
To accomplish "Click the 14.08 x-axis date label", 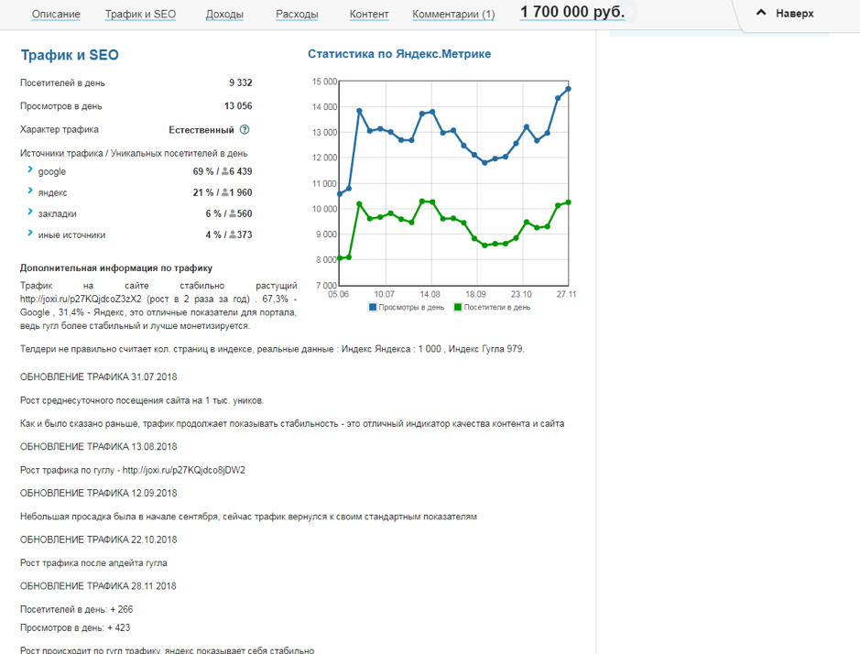I will [430, 295].
